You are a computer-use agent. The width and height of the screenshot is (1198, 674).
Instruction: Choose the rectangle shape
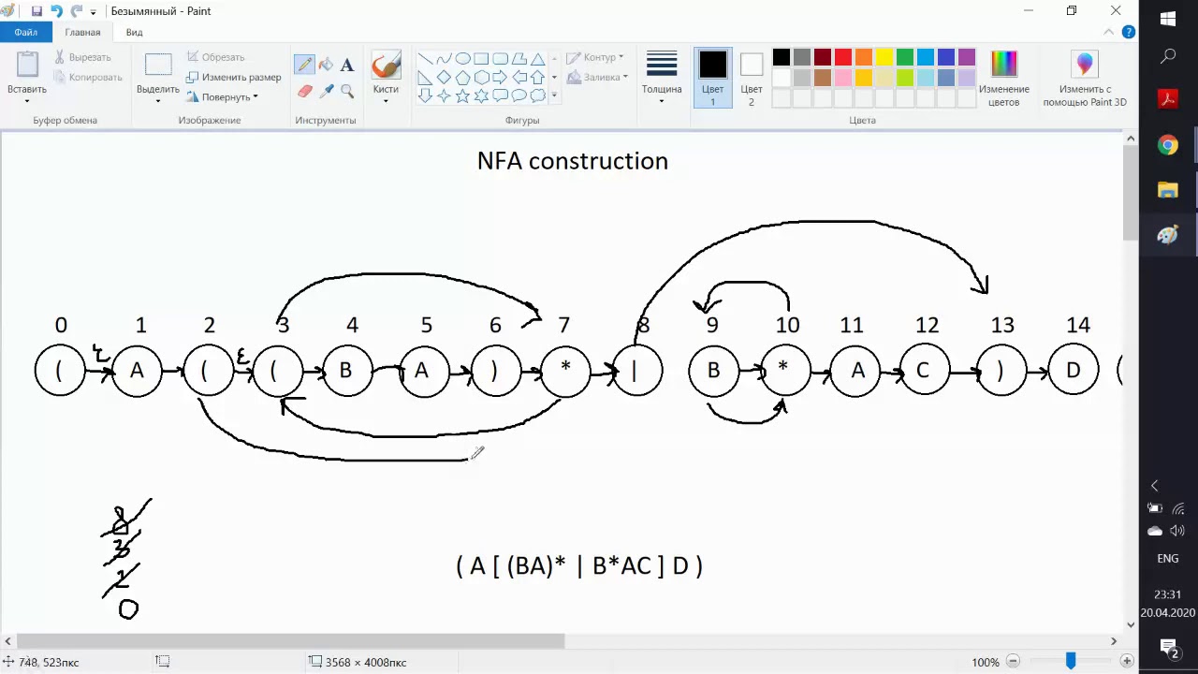481,58
